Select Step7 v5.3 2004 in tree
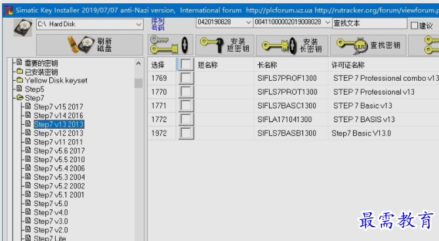Screen dimensions: 439x241 pos(59,177)
